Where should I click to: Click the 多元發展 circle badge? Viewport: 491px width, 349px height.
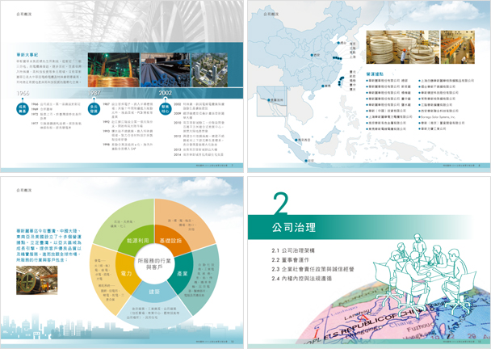pos(94,109)
